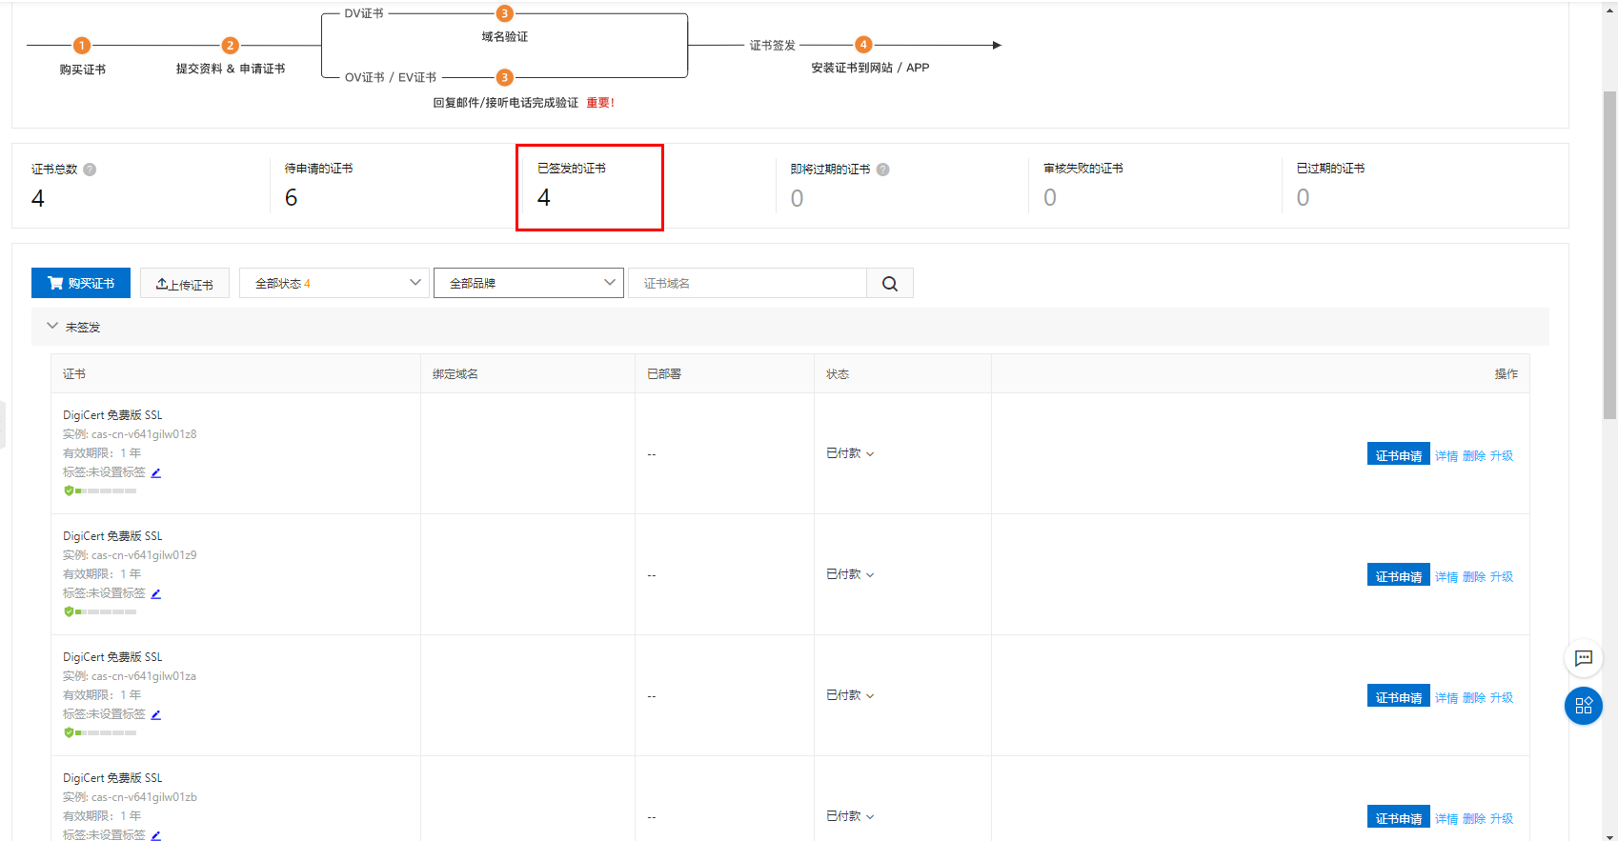Click progress bar for cas-cn-v641gilw01za
This screenshot has width=1618, height=841.
coord(106,732)
